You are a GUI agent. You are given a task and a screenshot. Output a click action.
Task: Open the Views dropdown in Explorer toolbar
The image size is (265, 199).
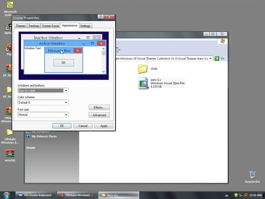point(120,50)
